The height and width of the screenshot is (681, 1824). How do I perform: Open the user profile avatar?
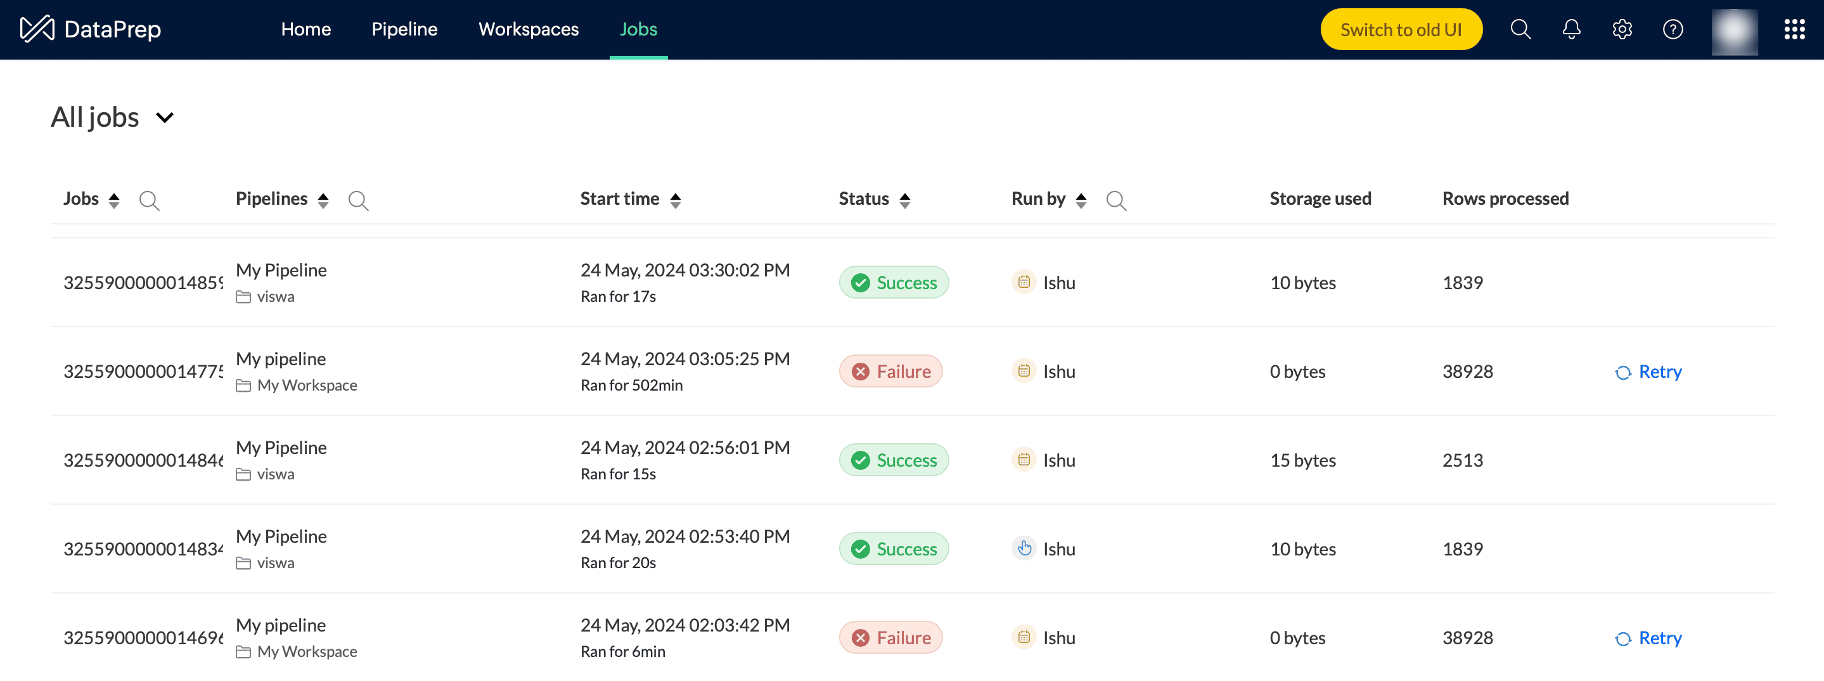tap(1734, 29)
